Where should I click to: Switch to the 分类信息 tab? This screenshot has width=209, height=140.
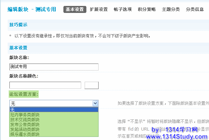[x=195, y=9]
